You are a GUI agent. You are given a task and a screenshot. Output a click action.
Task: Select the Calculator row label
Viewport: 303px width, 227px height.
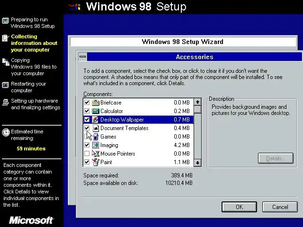pos(112,111)
